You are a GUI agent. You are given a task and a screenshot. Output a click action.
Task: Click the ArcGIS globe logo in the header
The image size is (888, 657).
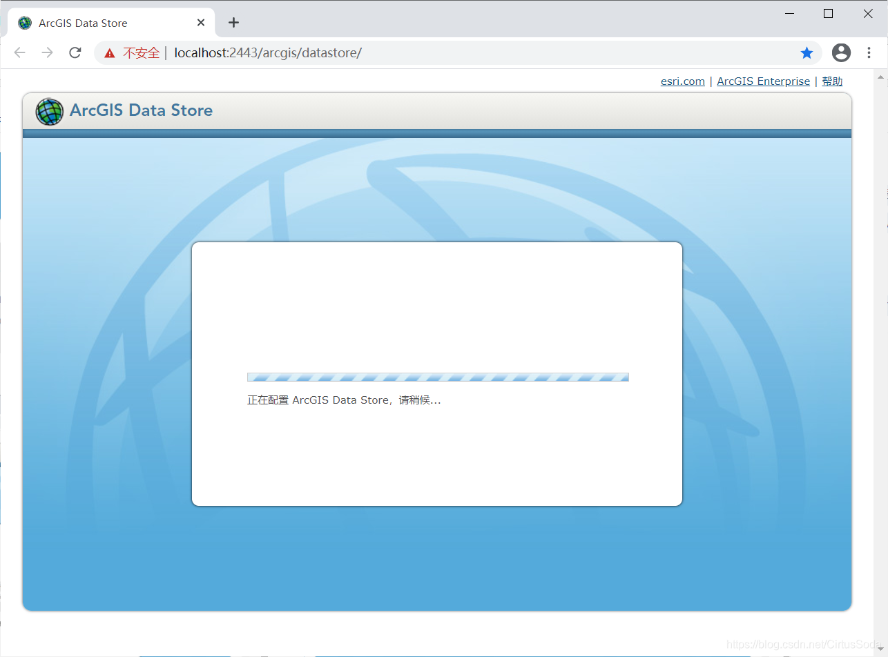click(x=49, y=111)
